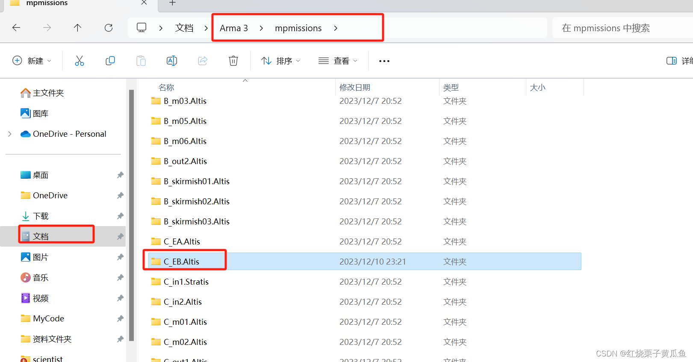Viewport: 693px width, 362px height.
Task: Expand chevron after the PC icon in address bar
Action: coord(161,28)
